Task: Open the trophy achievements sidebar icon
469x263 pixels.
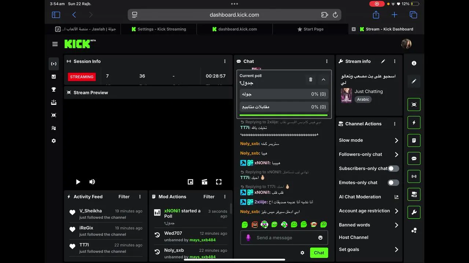Action: pyautogui.click(x=54, y=89)
